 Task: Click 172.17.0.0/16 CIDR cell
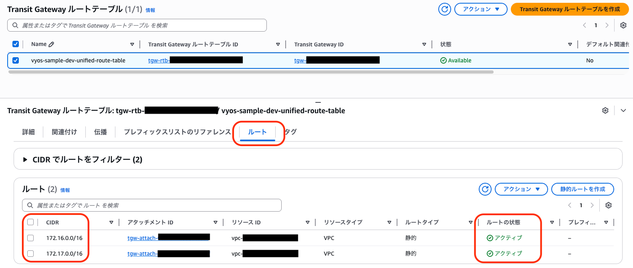click(x=64, y=254)
